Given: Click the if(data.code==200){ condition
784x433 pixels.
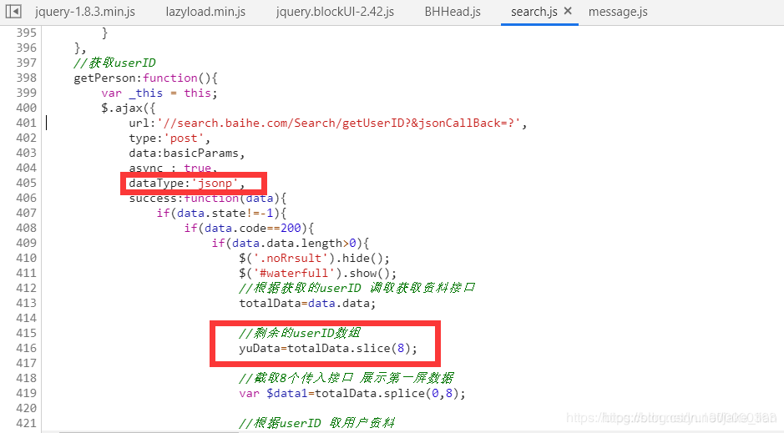Looking at the screenshot, I should pos(249,229).
